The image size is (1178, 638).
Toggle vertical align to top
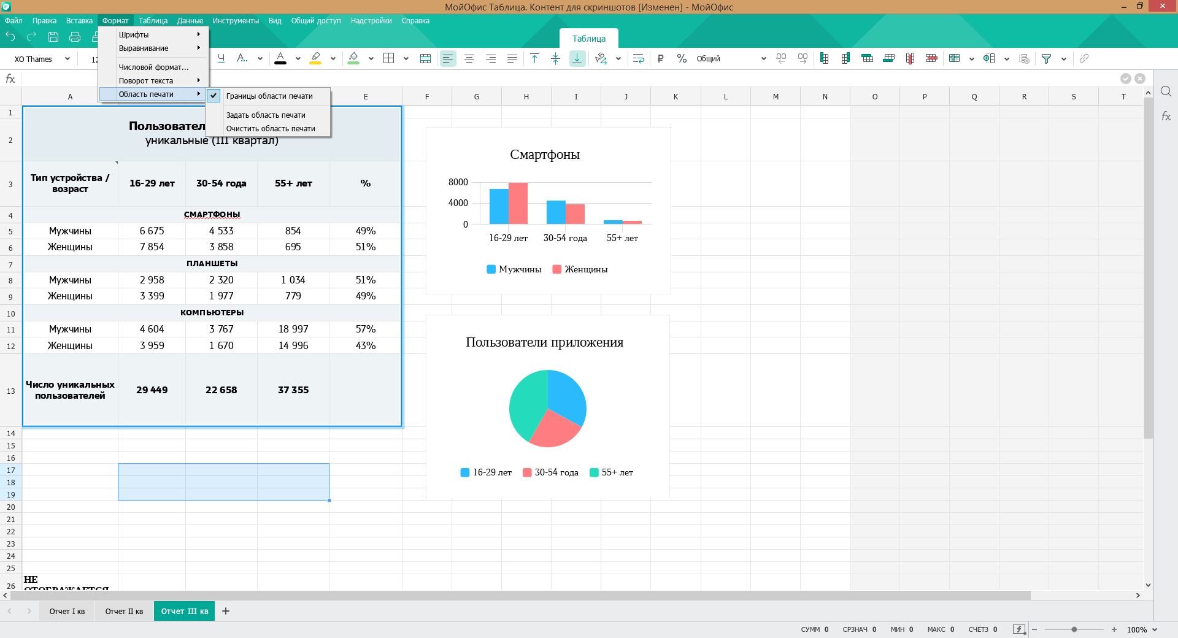pyautogui.click(x=534, y=58)
